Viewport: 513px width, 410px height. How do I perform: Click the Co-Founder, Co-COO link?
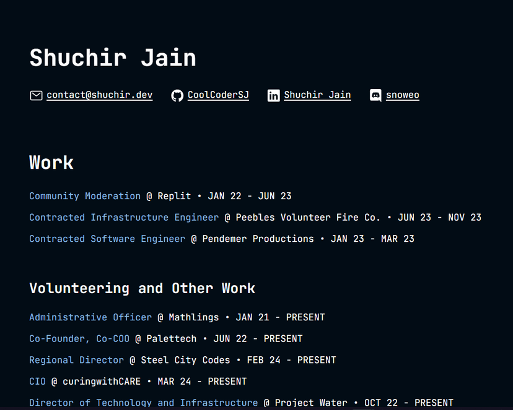(79, 339)
